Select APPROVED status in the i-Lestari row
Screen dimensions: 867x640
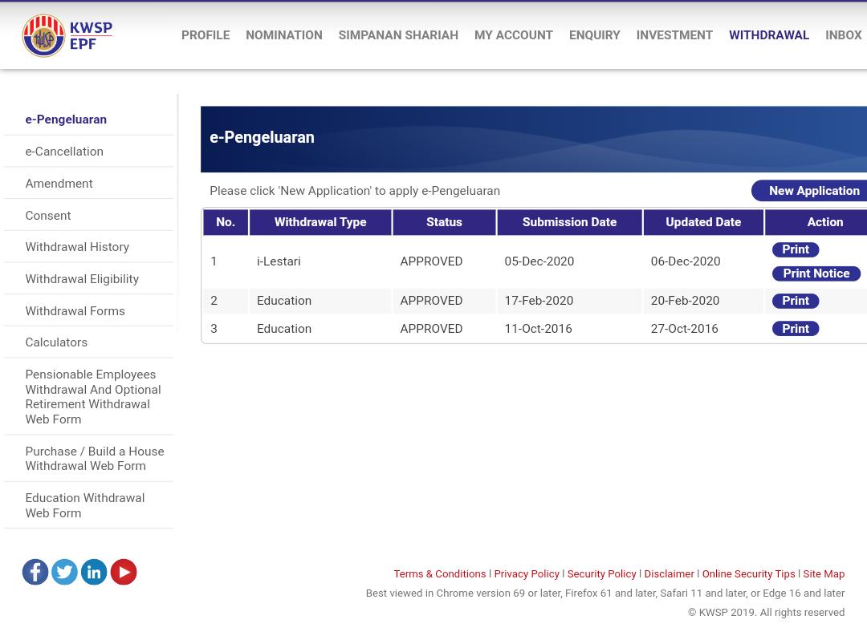tap(431, 261)
